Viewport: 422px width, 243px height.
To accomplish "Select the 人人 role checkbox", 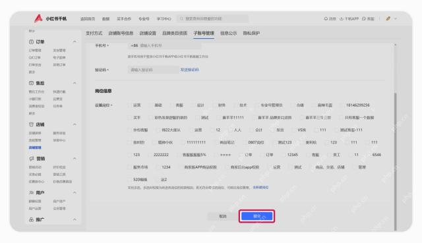I will pos(230,130).
